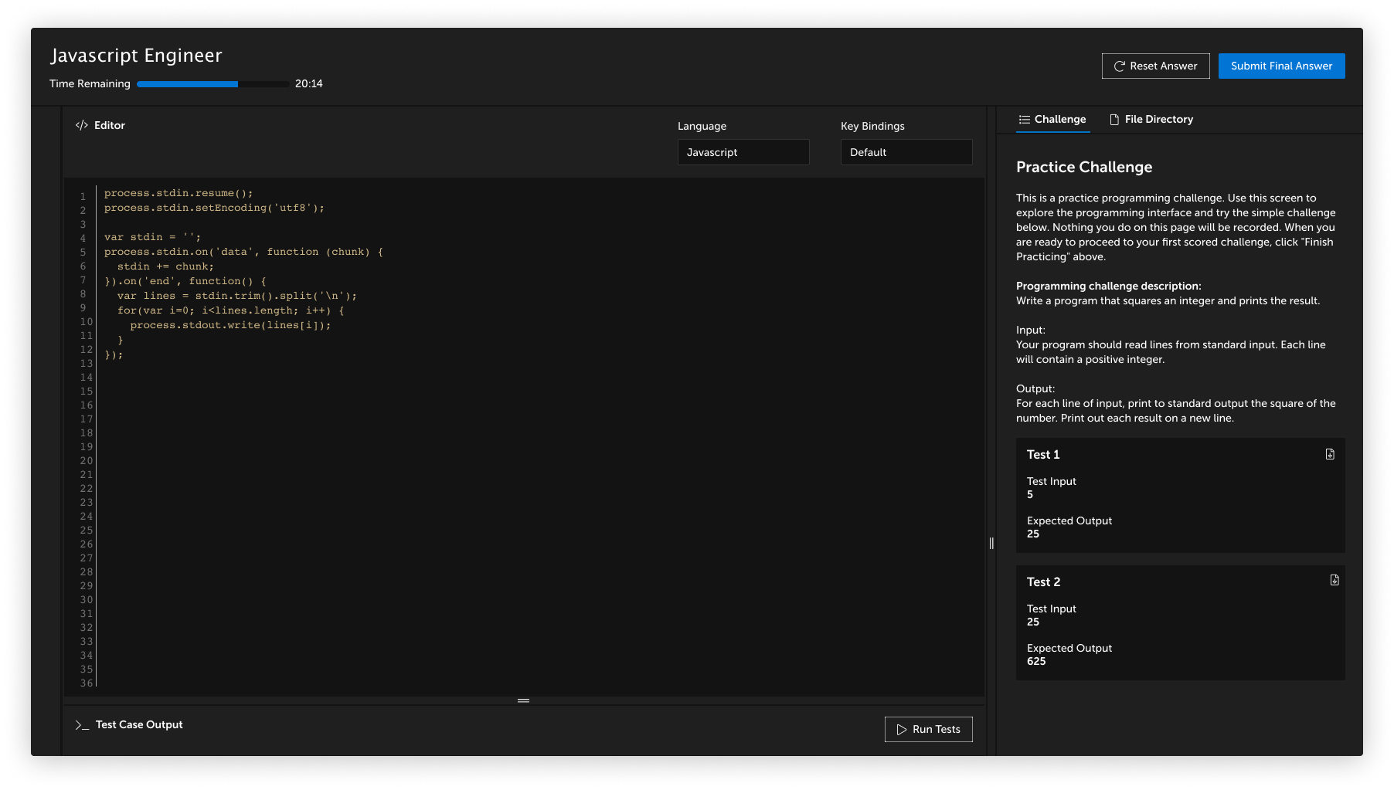This screenshot has height=790, width=1394.
Task: Click the 20:14 remaining time value
Action: click(x=309, y=83)
